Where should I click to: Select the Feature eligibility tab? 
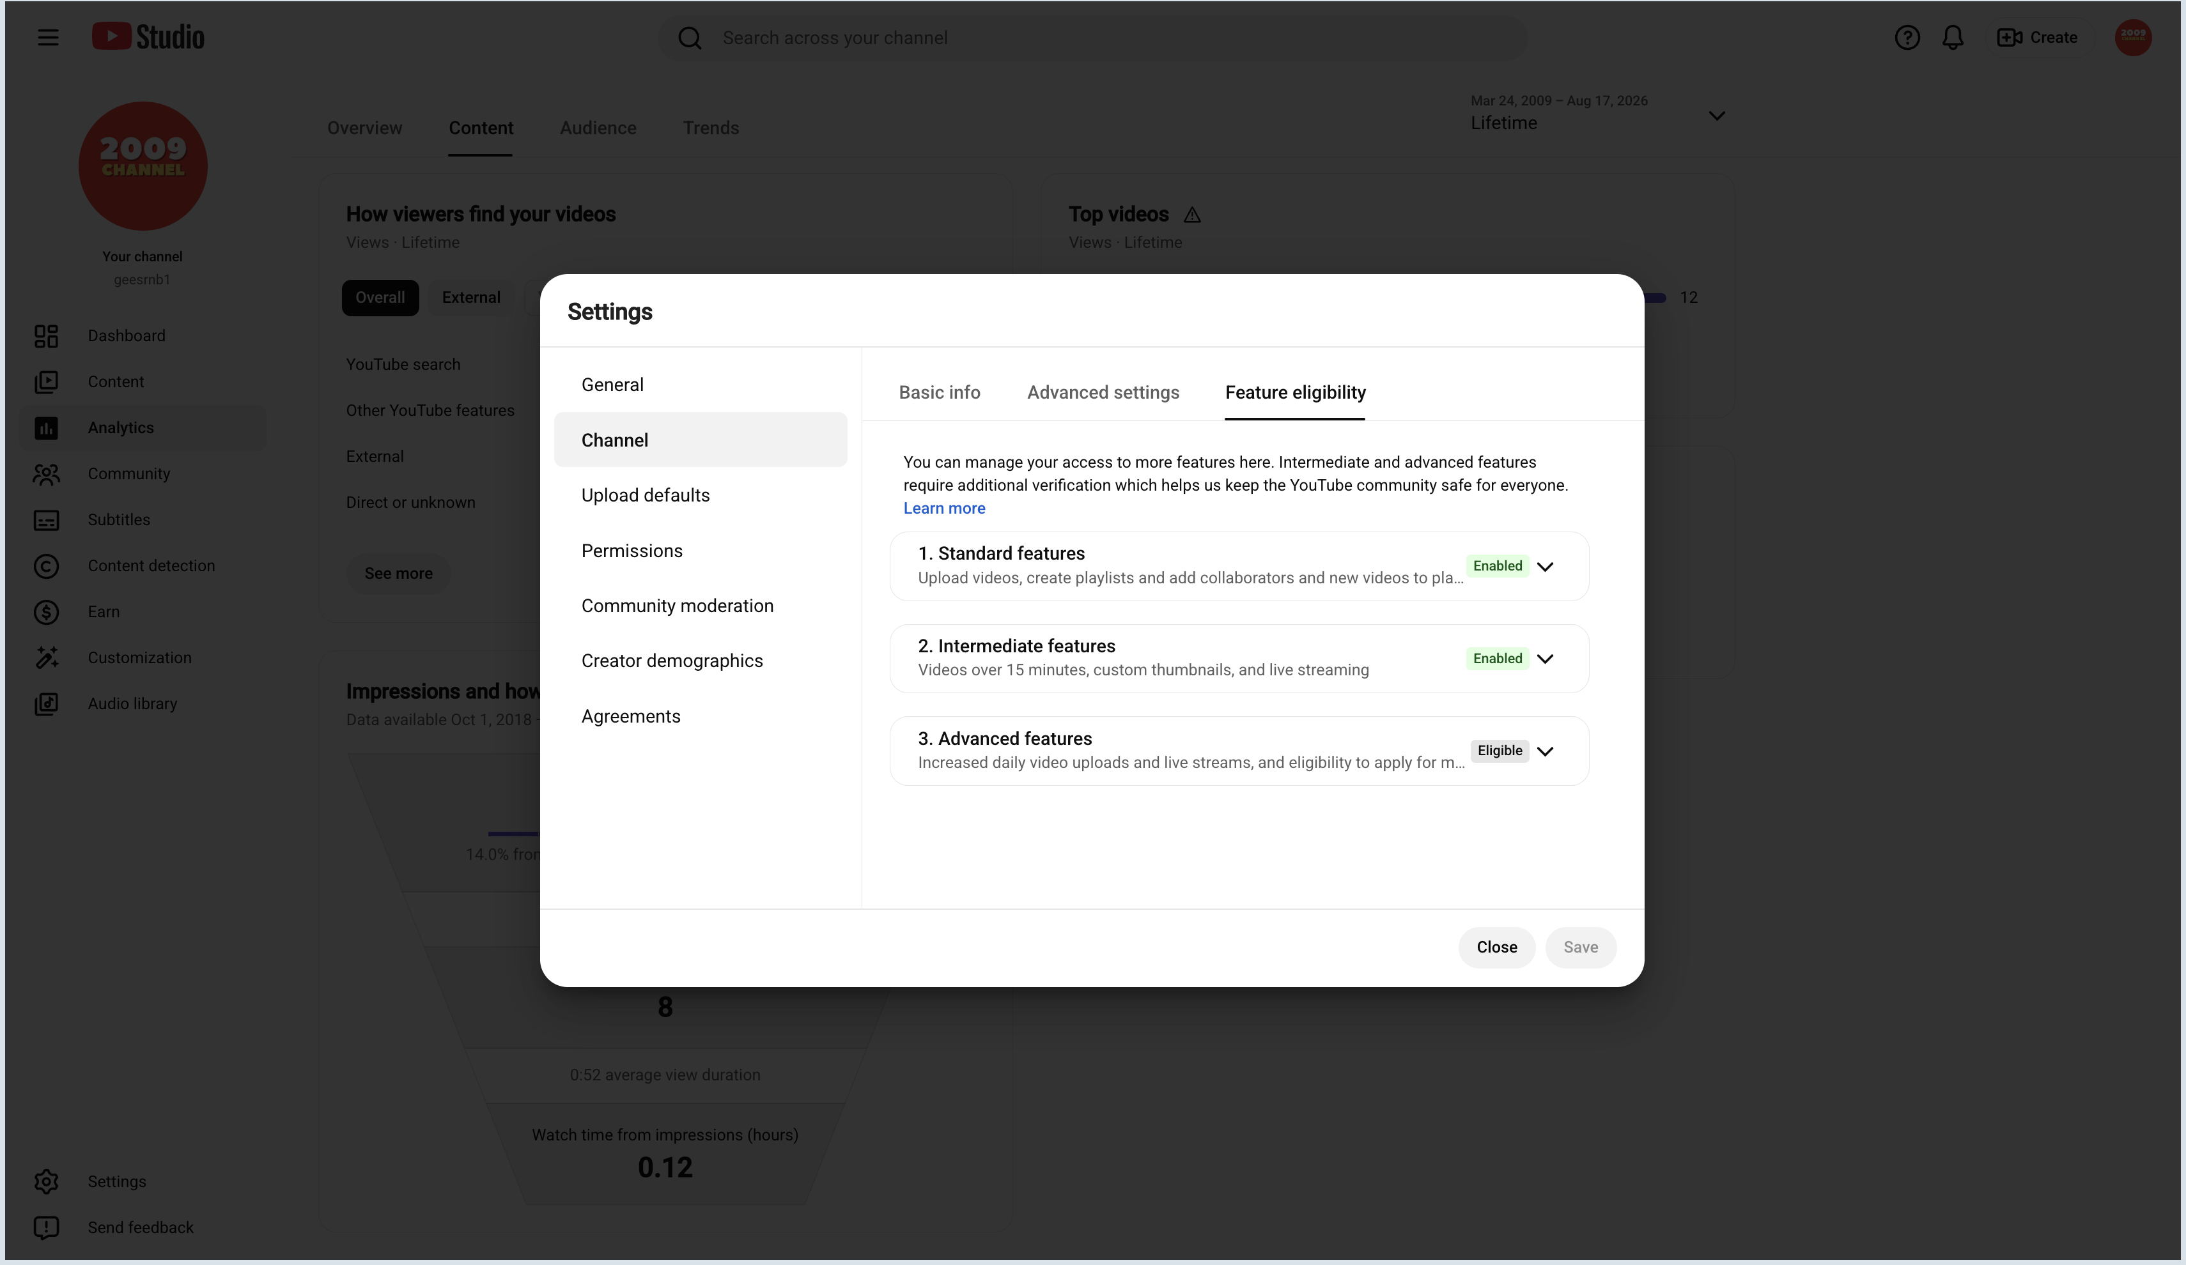click(1295, 392)
